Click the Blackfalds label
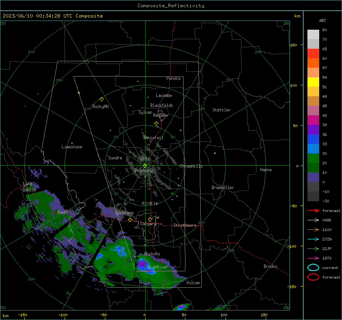Viewport: 342px width, 320px height. coord(161,105)
